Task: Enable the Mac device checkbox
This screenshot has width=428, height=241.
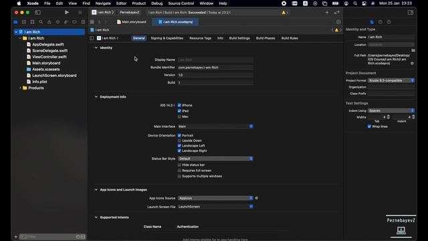Action: [179, 116]
